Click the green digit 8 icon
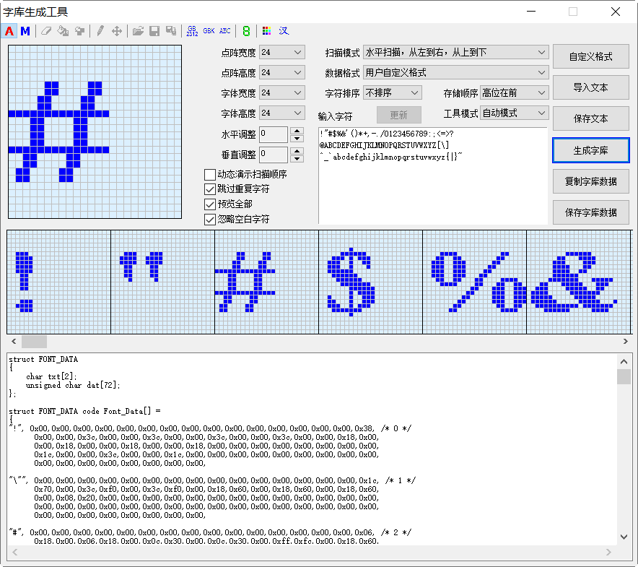The height and width of the screenshot is (567, 638). pyautogui.click(x=246, y=31)
